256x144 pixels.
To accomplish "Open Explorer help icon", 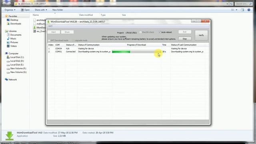I will [x=249, y=10].
